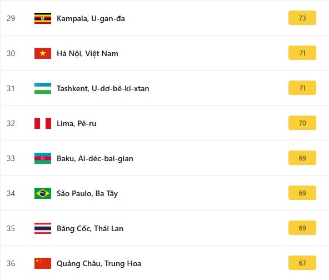Click the China flag icon

[43, 263]
